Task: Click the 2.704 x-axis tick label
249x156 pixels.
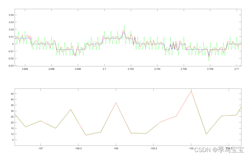Action: coord(157,69)
